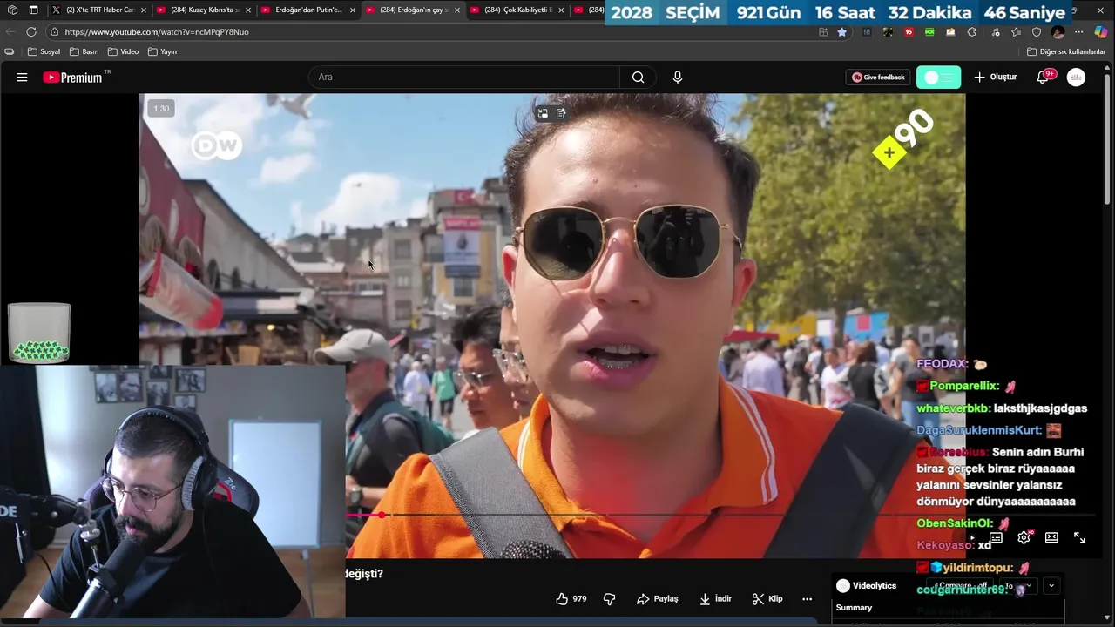
Task: Share video with Paylaş button
Action: click(x=657, y=598)
